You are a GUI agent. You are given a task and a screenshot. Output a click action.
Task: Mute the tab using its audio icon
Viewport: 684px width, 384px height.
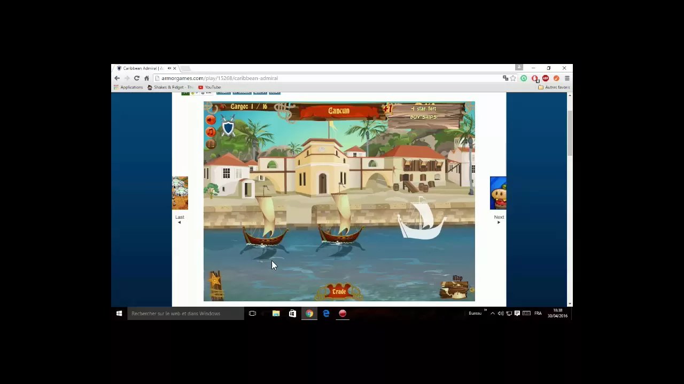coord(169,68)
